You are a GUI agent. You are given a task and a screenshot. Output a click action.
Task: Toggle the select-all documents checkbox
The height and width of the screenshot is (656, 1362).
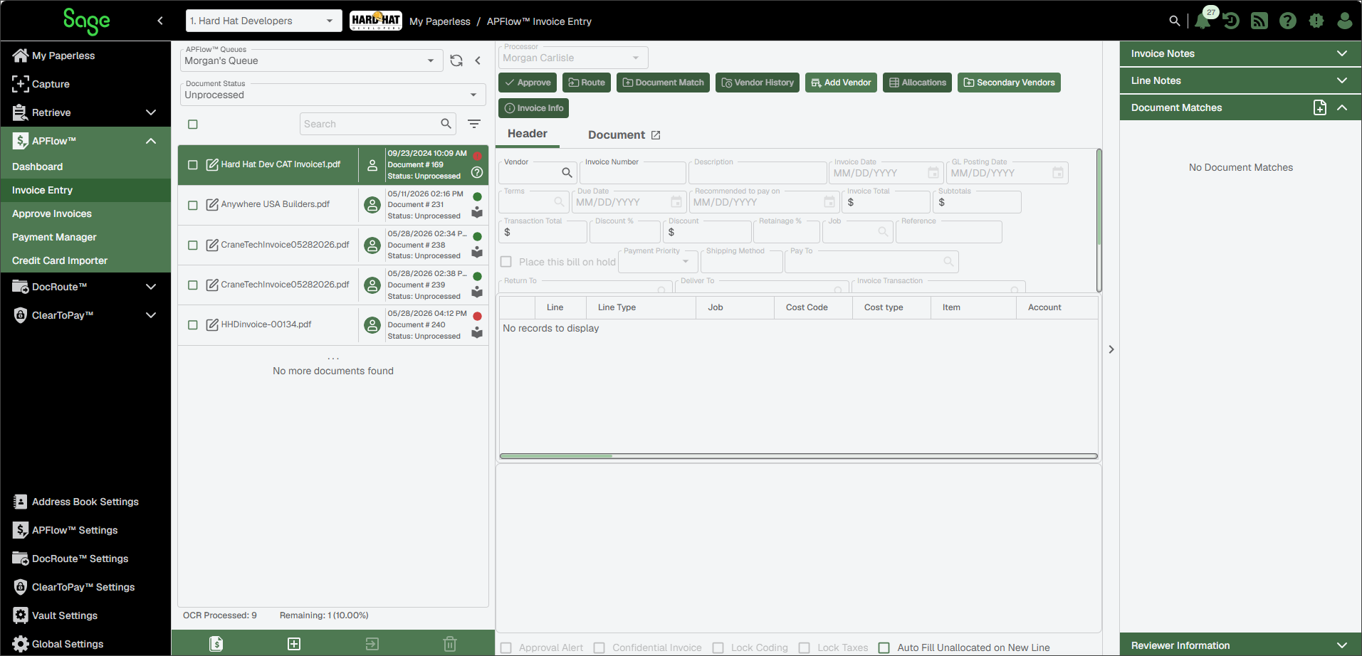tap(193, 125)
